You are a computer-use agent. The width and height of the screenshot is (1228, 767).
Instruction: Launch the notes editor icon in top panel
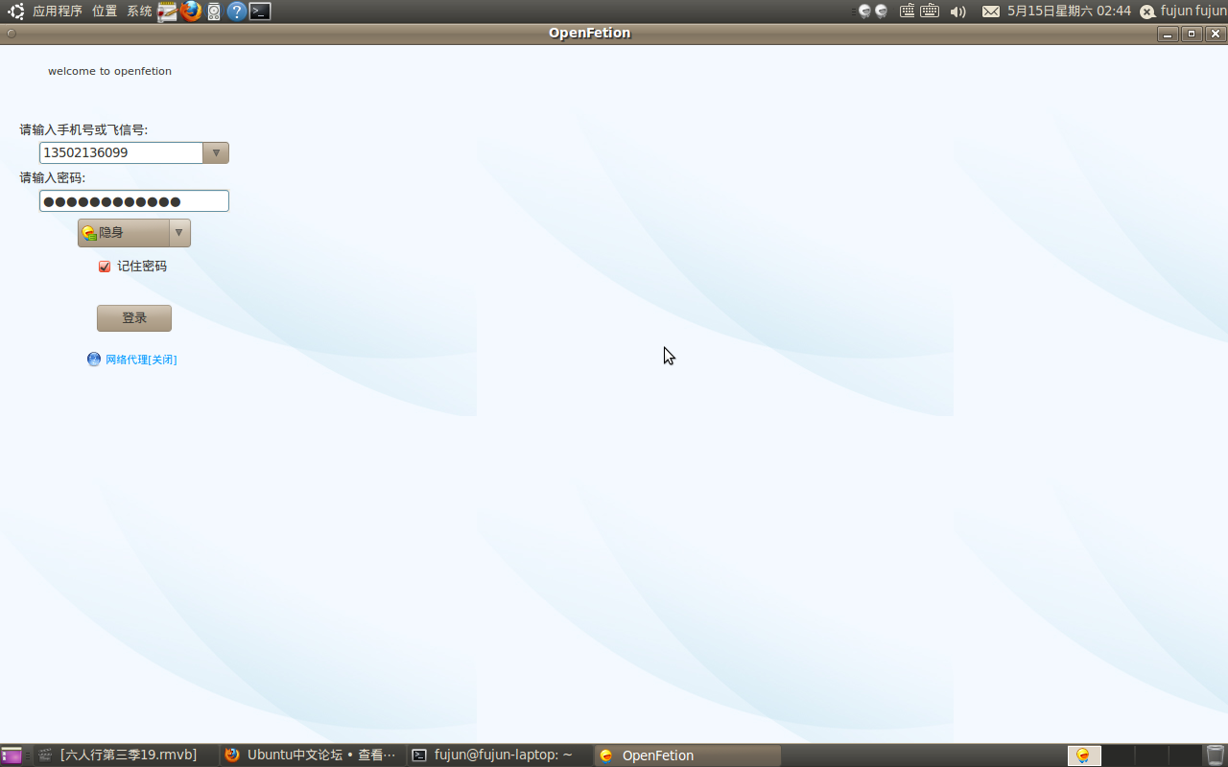pyautogui.click(x=168, y=12)
